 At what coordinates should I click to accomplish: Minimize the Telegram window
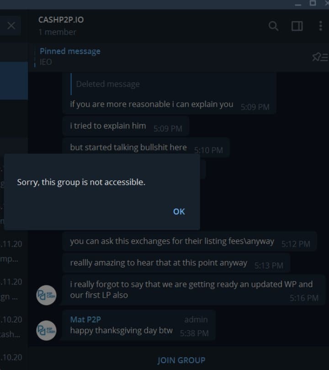(x=298, y=5)
